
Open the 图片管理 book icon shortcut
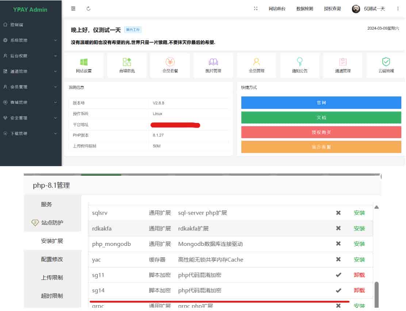(x=213, y=62)
